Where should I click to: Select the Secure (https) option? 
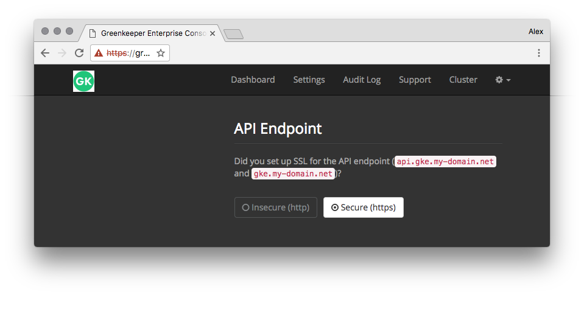coord(364,207)
